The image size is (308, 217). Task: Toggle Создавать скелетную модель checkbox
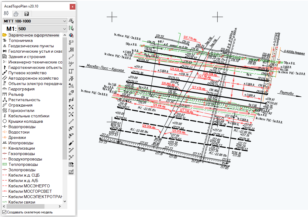pos(4,212)
